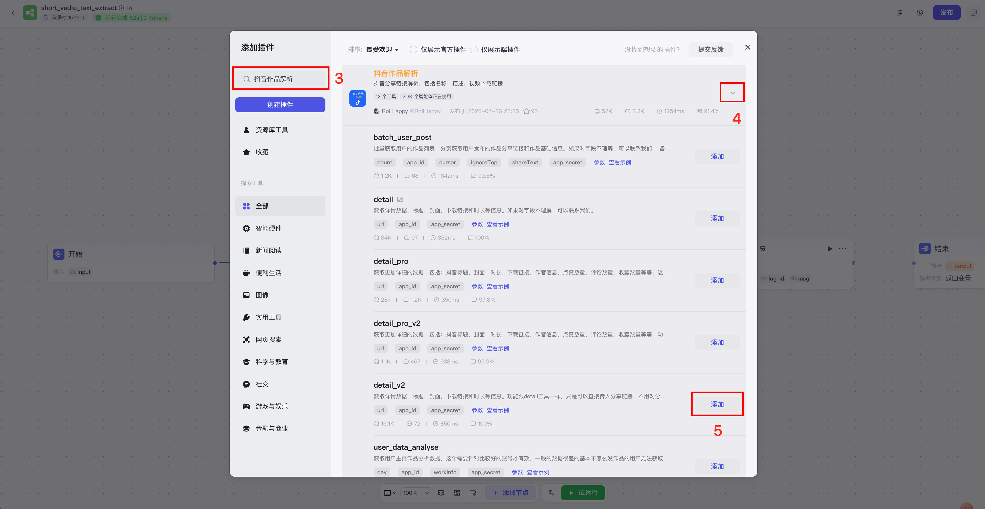Screen dimensions: 985x509
Task: Open the panel icon right of 发布
Action: tap(974, 13)
